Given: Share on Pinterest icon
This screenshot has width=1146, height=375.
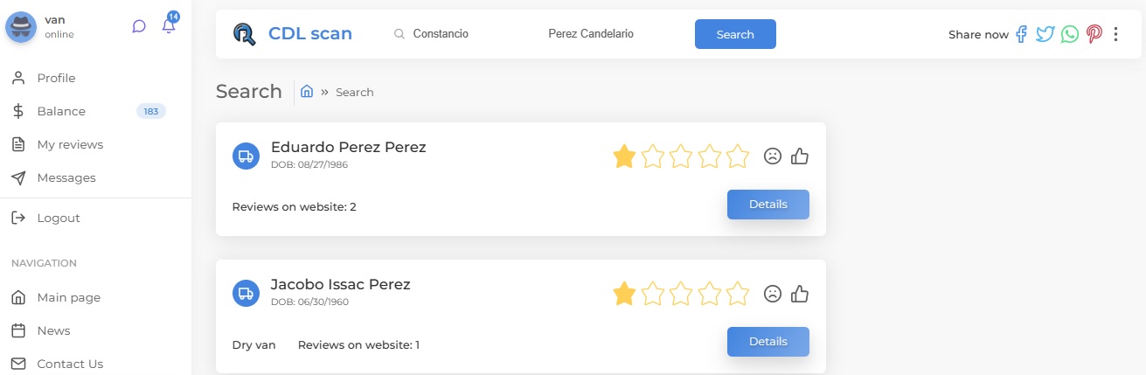Looking at the screenshot, I should (x=1094, y=34).
